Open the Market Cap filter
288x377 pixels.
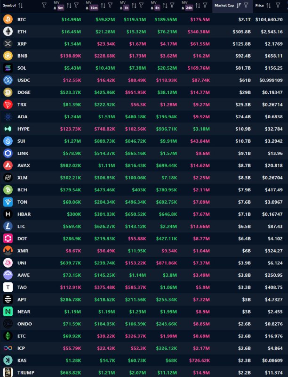246,5
